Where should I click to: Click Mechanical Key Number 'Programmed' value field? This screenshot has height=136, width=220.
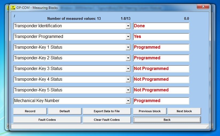point(161,101)
